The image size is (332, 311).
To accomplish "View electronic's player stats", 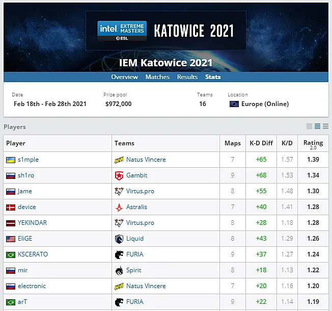I will pyautogui.click(x=32, y=286).
